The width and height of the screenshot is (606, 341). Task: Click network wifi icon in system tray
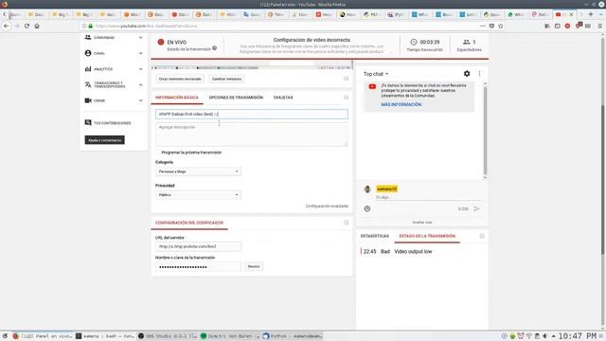click(528, 336)
